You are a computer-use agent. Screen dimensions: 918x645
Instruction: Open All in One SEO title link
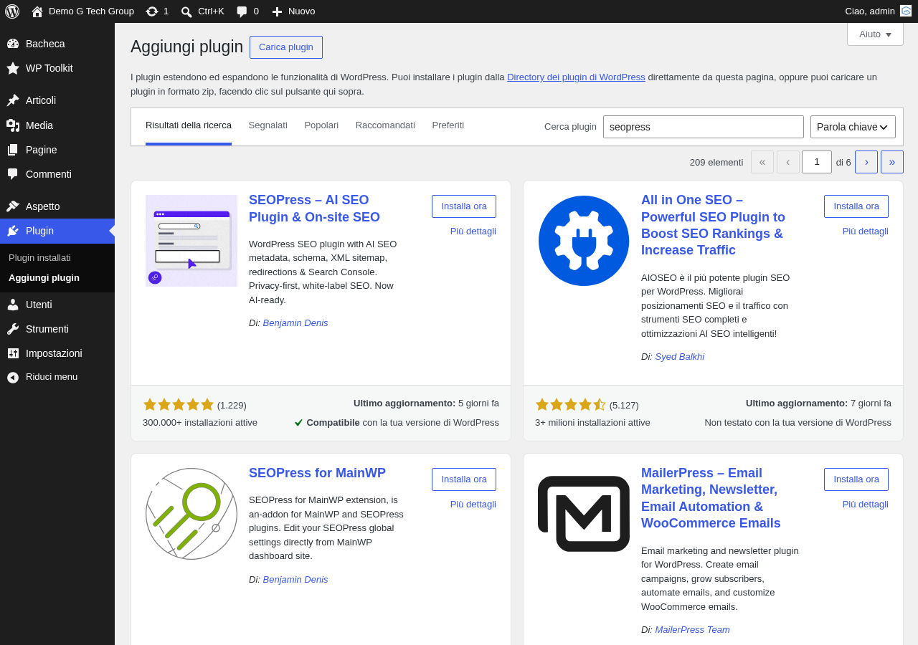[x=713, y=225]
